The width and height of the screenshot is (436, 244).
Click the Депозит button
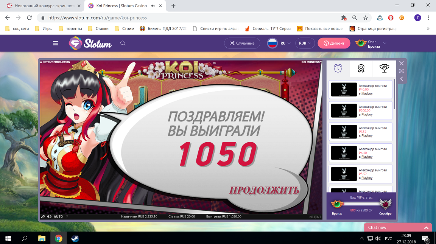(334, 43)
